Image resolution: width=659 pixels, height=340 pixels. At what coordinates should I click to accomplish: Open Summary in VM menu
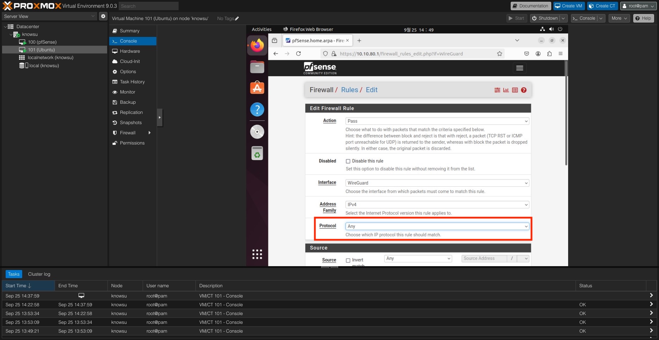133,31
